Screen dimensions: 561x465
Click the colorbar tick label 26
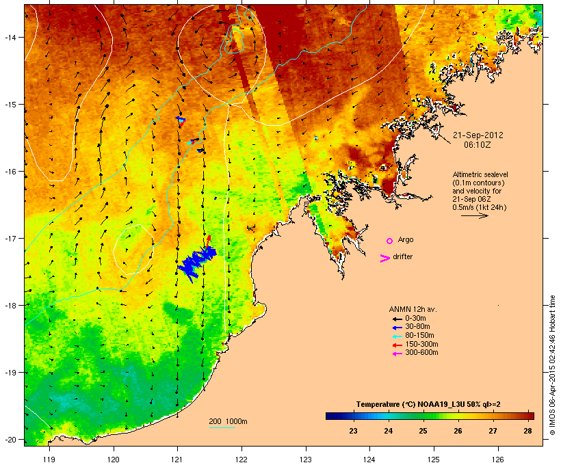click(x=458, y=431)
